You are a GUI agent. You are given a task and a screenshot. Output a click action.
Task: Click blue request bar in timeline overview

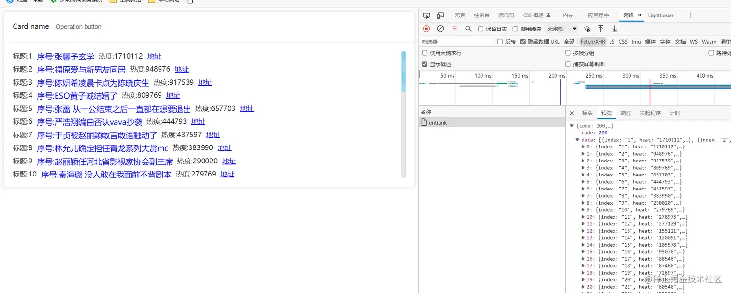point(658,87)
